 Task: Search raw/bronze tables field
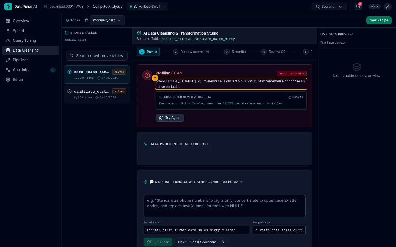click(x=97, y=56)
